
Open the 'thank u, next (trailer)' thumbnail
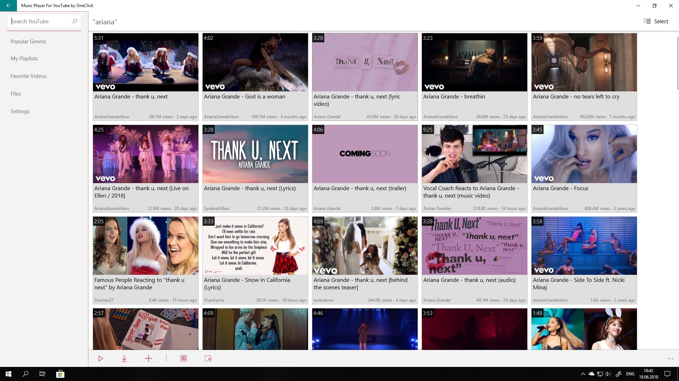click(365, 154)
